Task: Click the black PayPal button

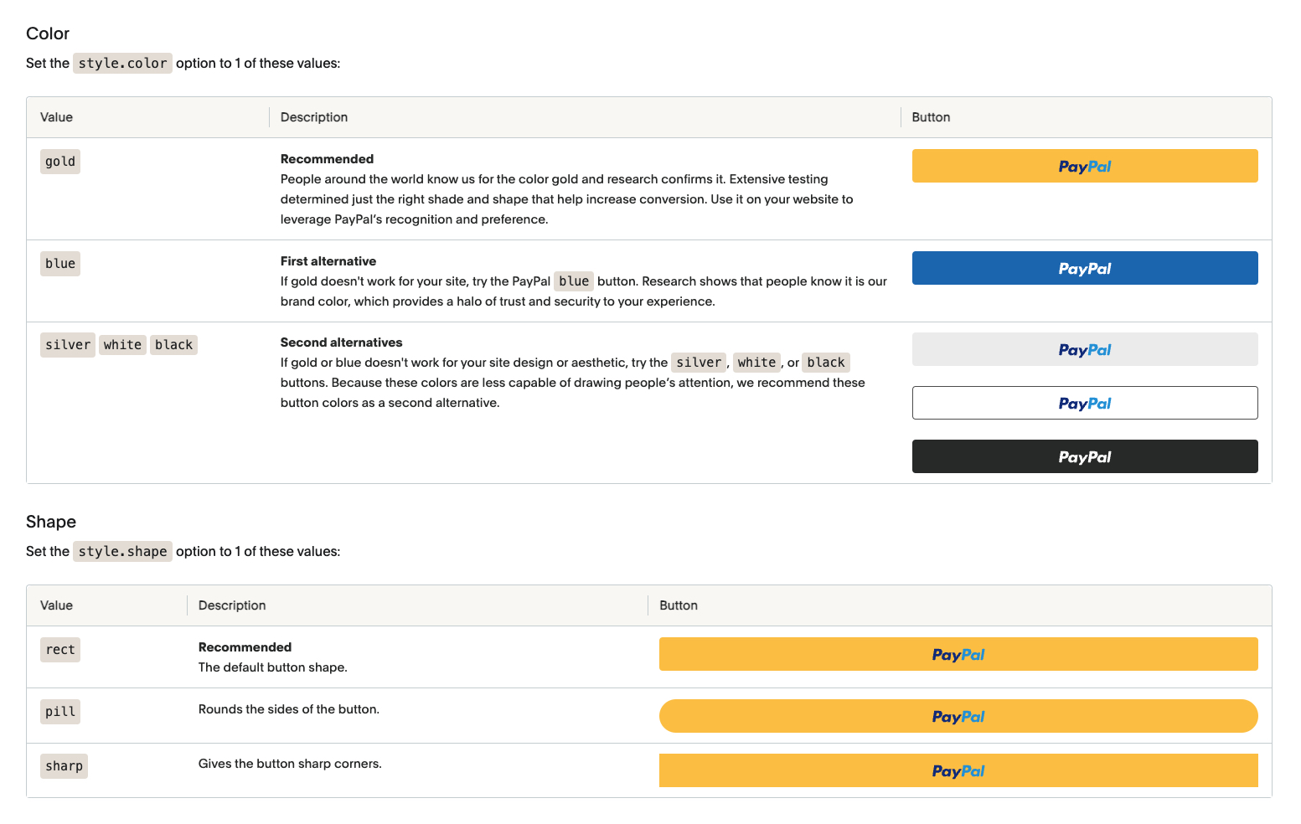Action: [x=1085, y=456]
